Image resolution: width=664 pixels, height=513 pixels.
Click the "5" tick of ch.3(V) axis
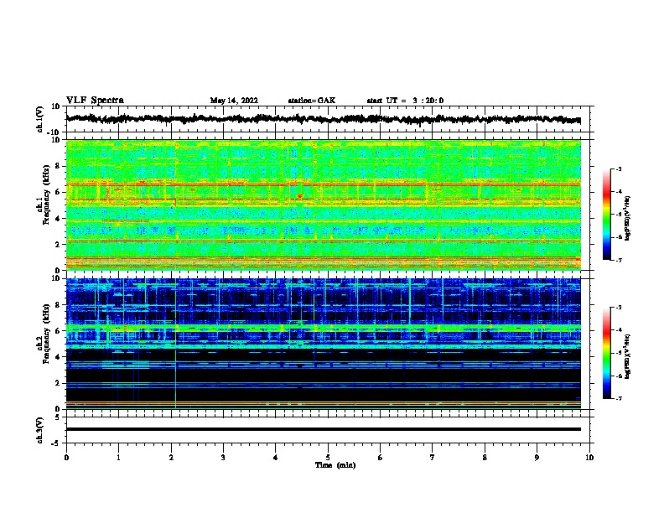58,417
